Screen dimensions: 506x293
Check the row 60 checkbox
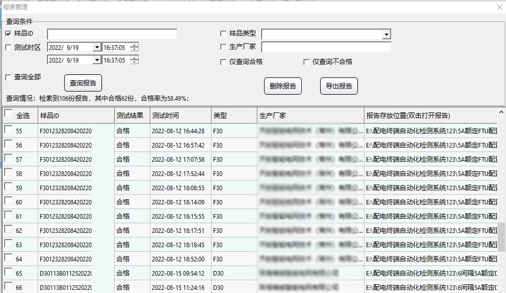[x=8, y=202]
